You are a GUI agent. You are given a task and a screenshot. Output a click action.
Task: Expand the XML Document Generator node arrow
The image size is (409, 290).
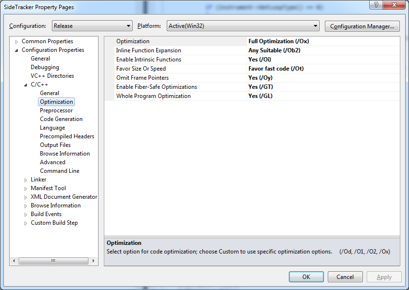(25, 197)
